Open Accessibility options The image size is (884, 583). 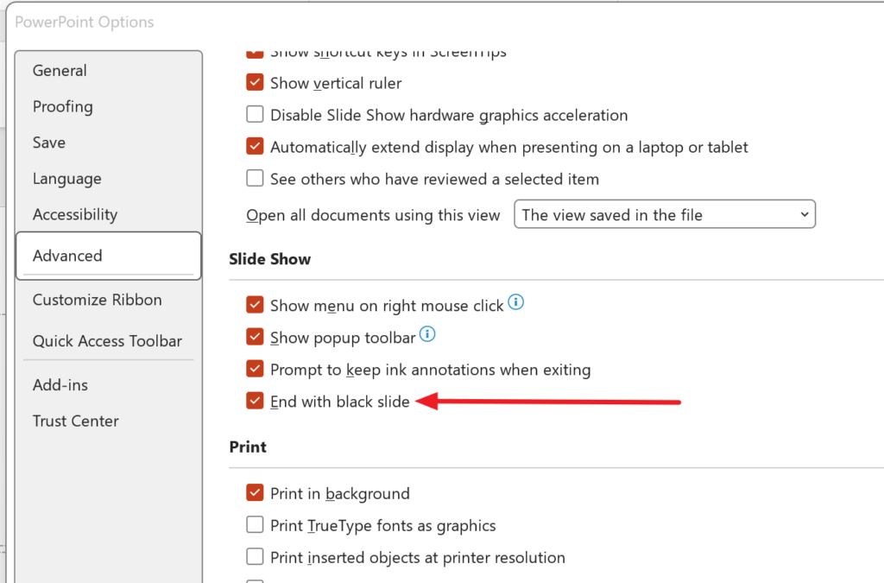74,214
